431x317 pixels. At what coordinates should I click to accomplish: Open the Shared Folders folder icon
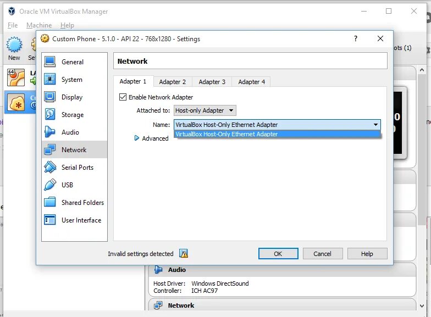coord(49,202)
